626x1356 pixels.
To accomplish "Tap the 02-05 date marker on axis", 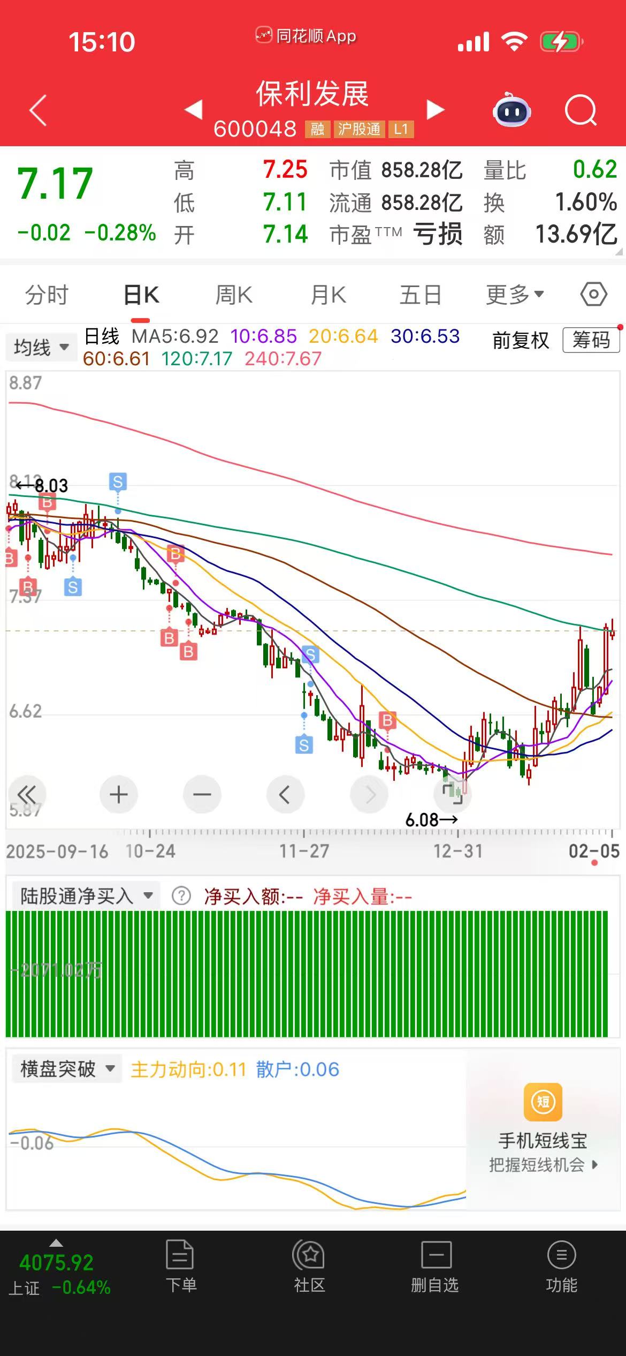I will 594,851.
